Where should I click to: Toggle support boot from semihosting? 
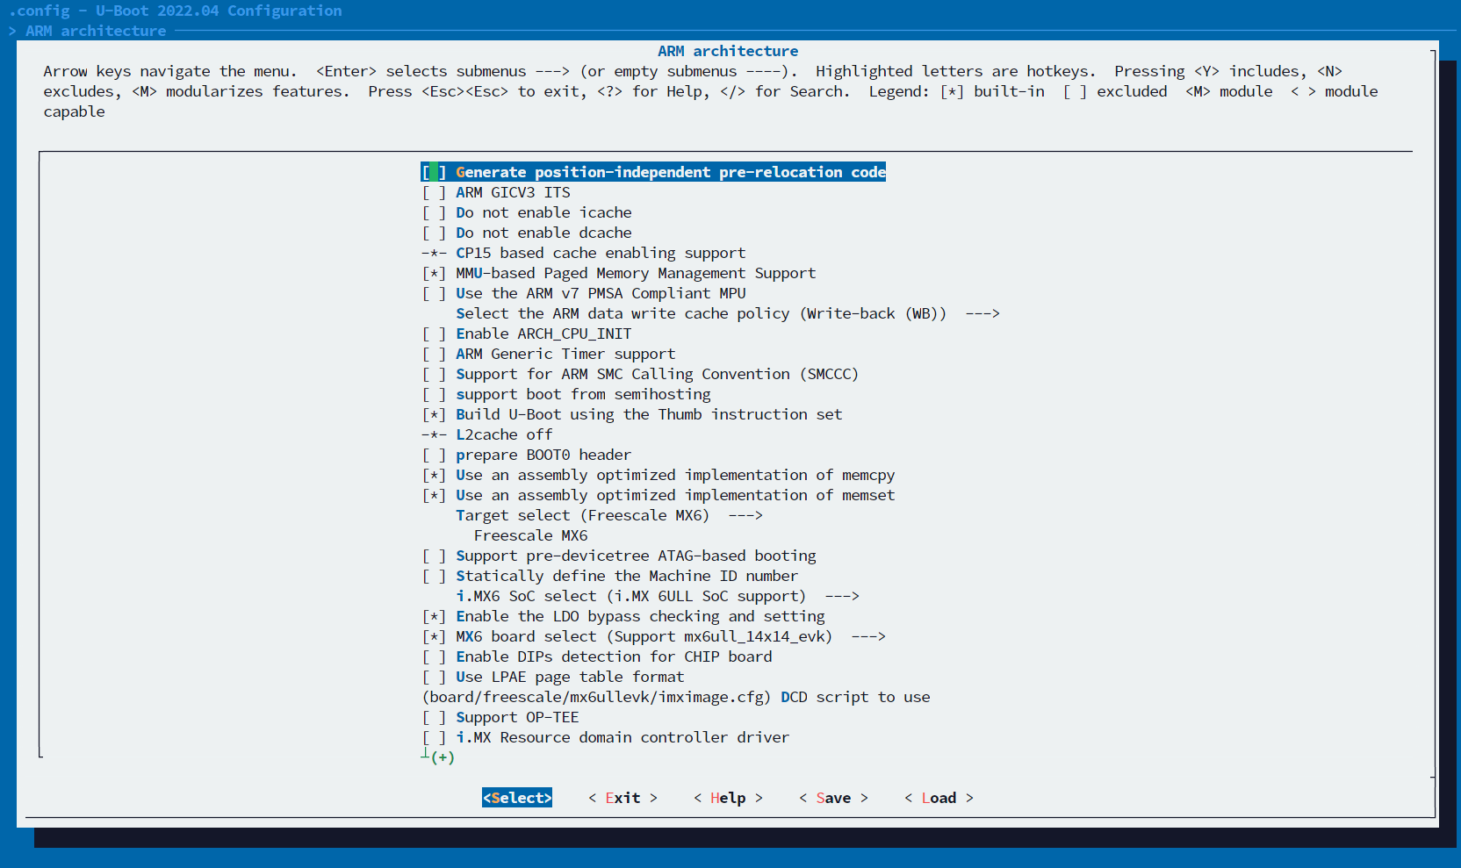tap(566, 394)
